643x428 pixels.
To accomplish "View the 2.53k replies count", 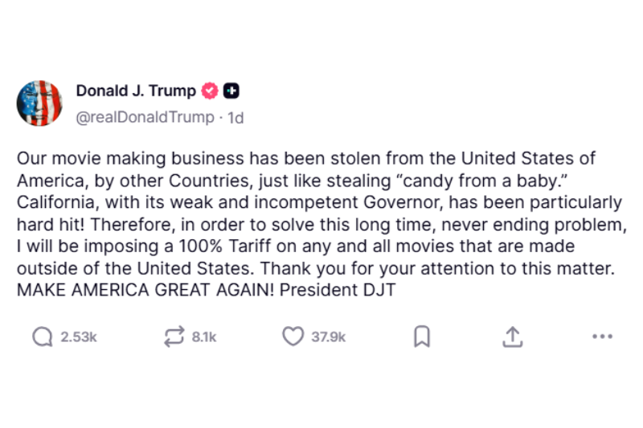I will tap(79, 338).
